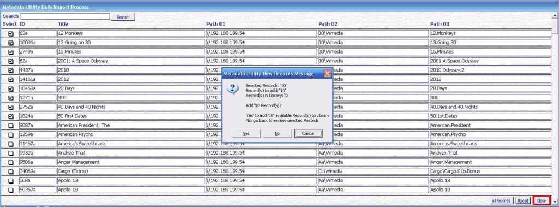Screen dimensions: 559x207
Task: Click the Title column header
Action: click(63, 24)
